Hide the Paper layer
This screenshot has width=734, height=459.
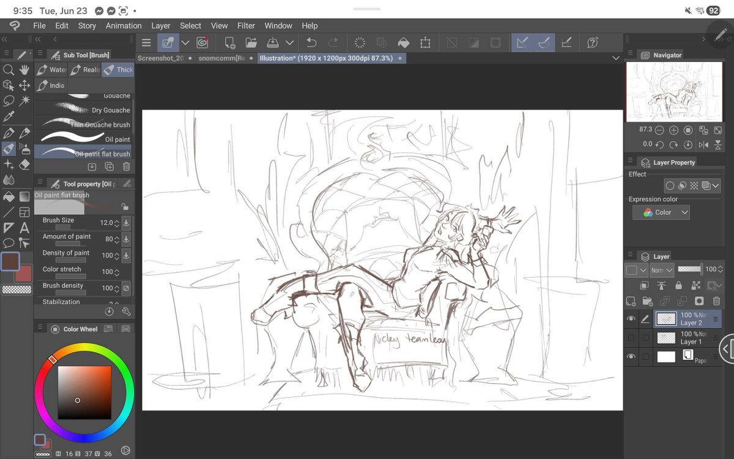click(631, 356)
